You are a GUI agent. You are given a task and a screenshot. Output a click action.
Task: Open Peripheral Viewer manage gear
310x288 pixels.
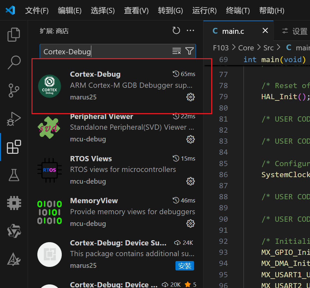tap(191, 139)
